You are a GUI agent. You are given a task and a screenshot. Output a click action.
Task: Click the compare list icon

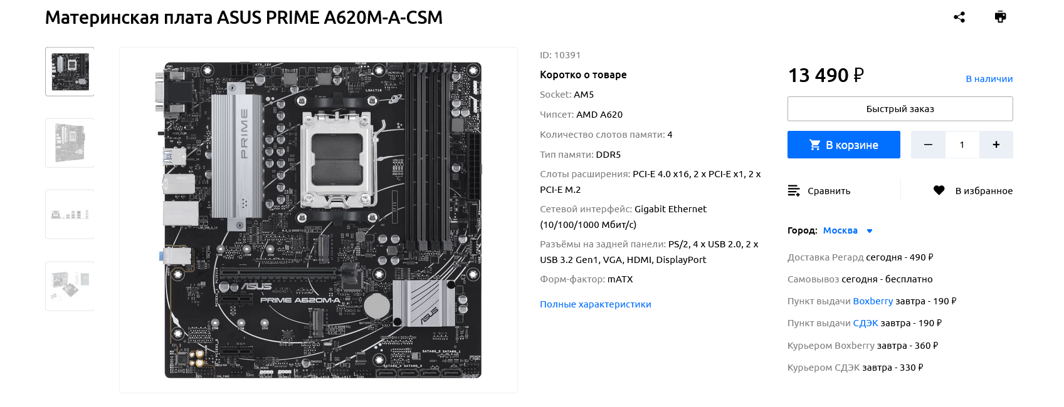(x=794, y=190)
